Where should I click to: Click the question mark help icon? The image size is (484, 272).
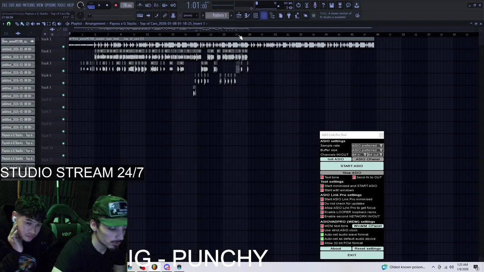click(323, 5)
